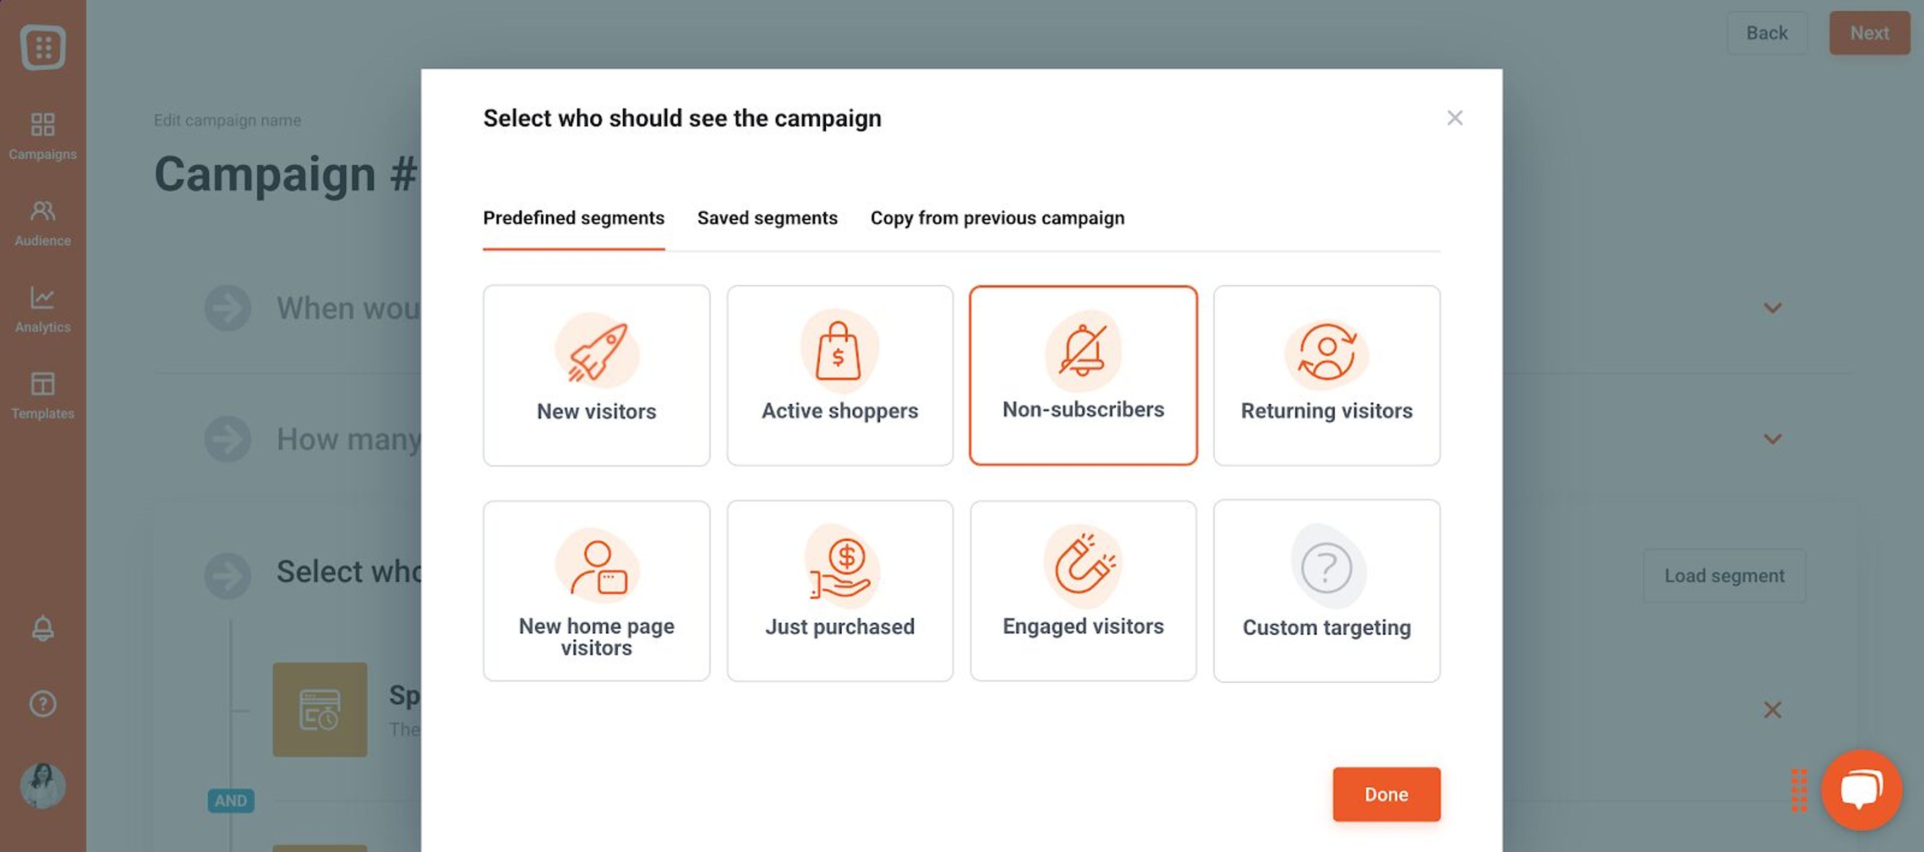1924x852 pixels.
Task: Switch to Saved segments tab
Action: pos(767,218)
